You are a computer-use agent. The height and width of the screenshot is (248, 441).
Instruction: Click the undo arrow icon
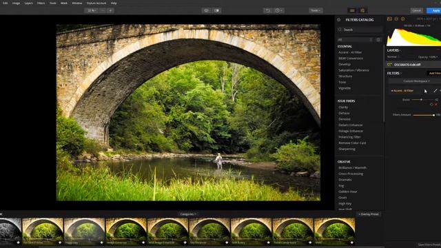point(268,10)
